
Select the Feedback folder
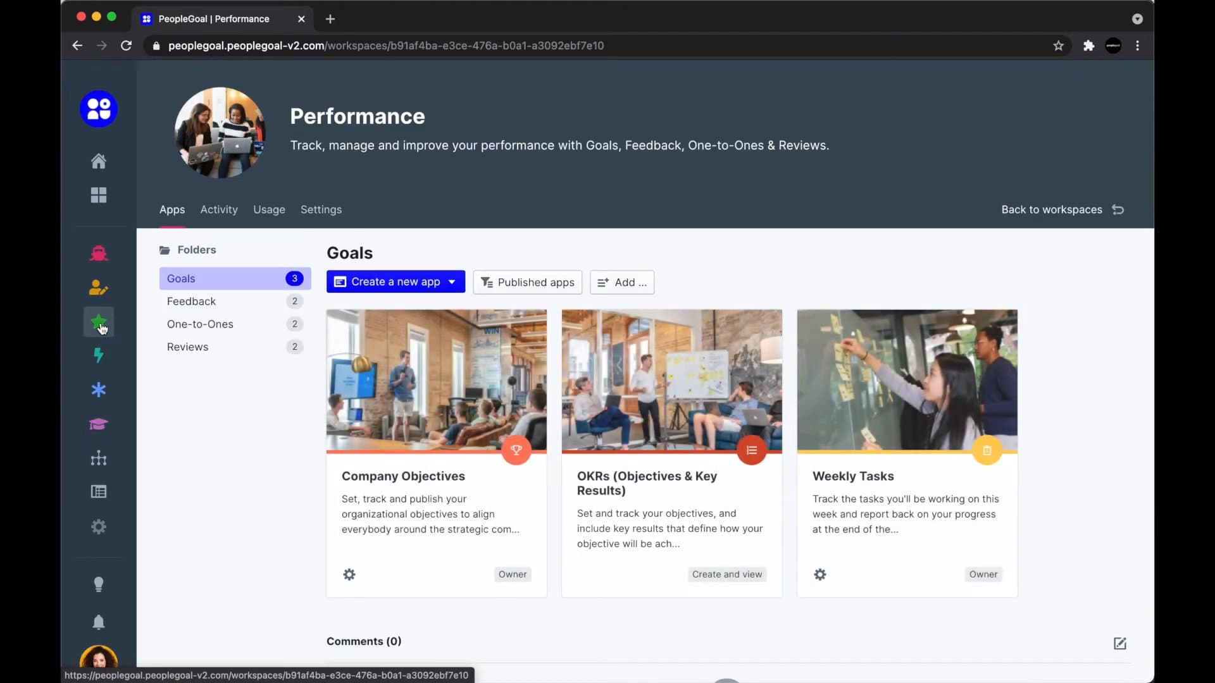192,301
